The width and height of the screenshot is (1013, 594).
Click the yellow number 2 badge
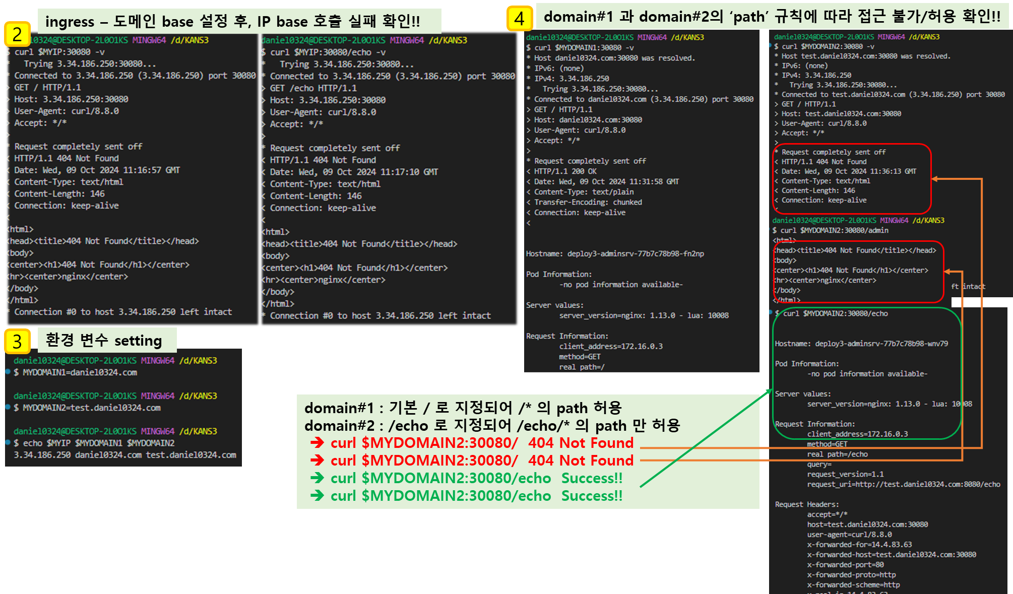[x=17, y=34]
